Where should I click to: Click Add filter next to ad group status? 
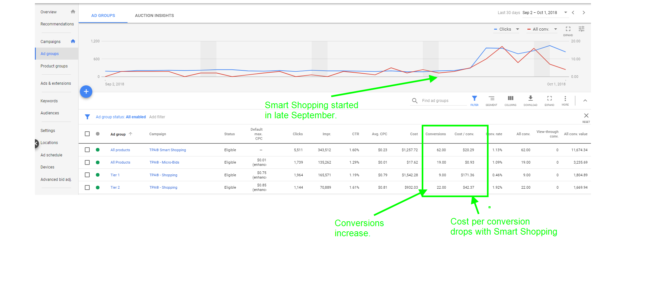point(157,117)
